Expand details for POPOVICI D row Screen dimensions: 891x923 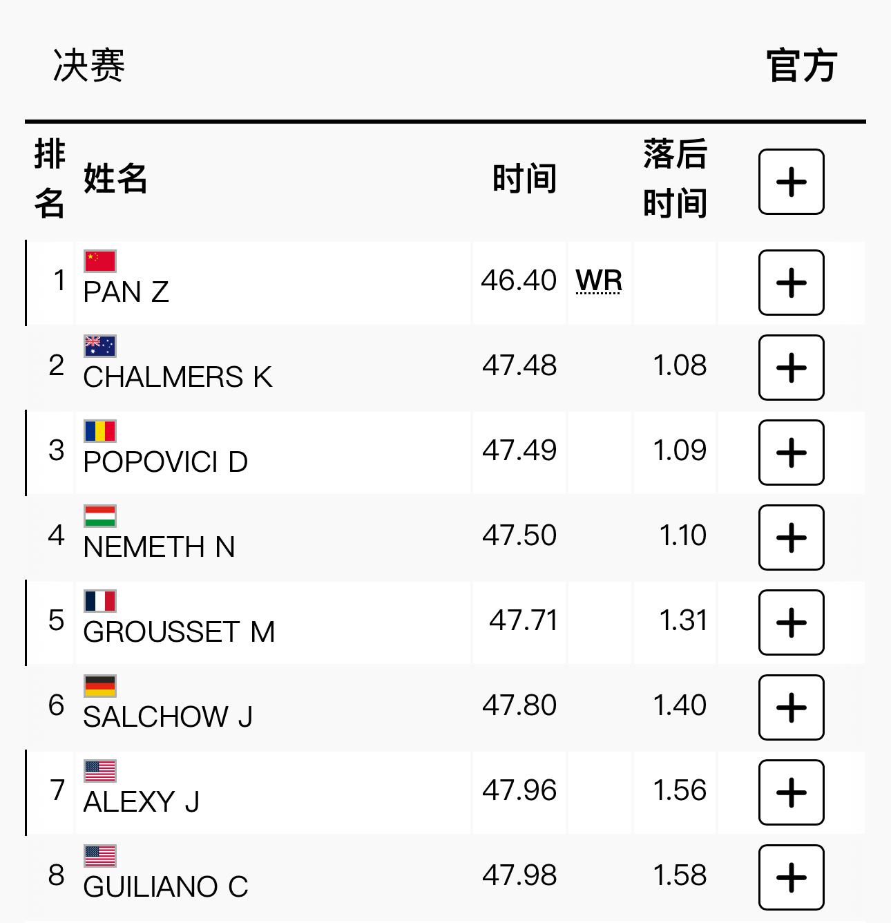[791, 453]
